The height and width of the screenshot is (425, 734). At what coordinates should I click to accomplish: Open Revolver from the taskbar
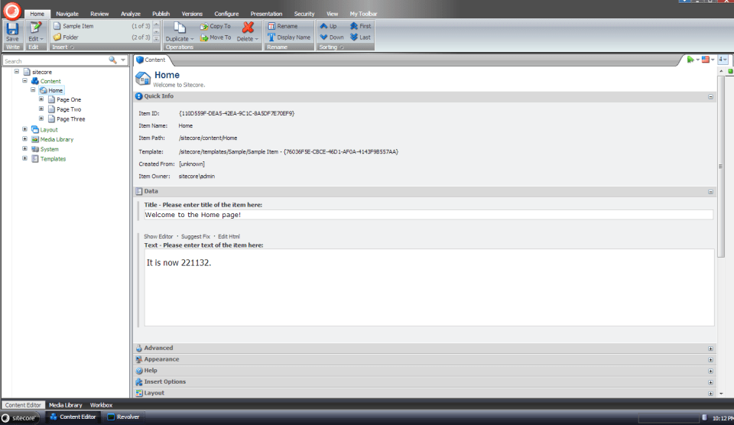point(125,417)
